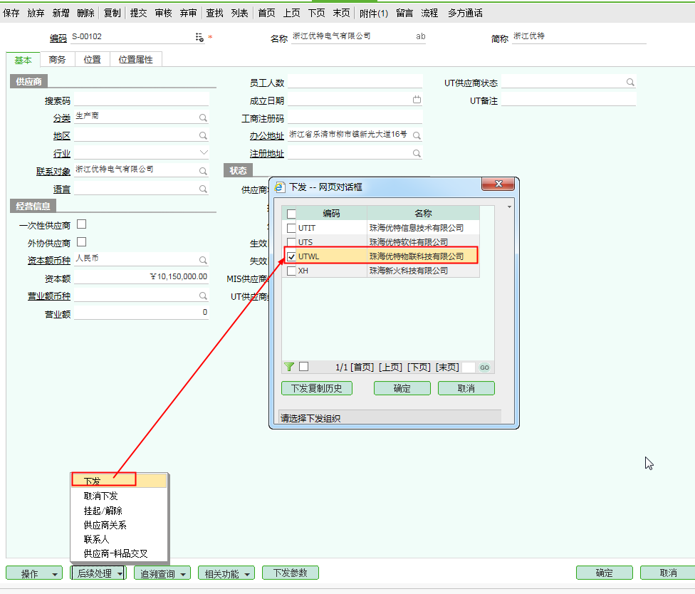Click the code-rule icon beside 编码 S-00102
The height and width of the screenshot is (594, 695).
[x=199, y=37]
